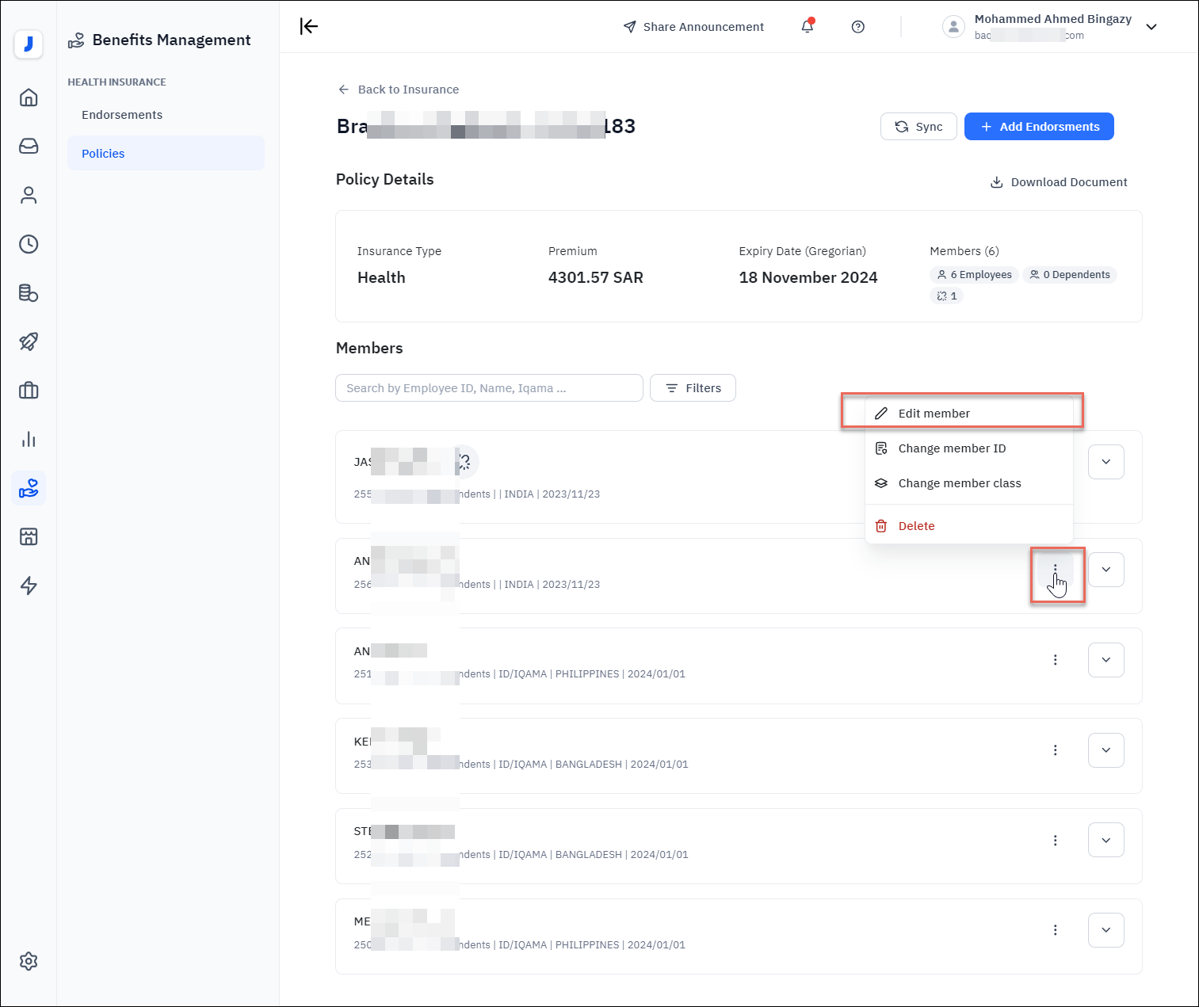This screenshot has height=1007, width=1199.
Task: Click the lightning bolt sidebar icon
Action: pyautogui.click(x=29, y=586)
